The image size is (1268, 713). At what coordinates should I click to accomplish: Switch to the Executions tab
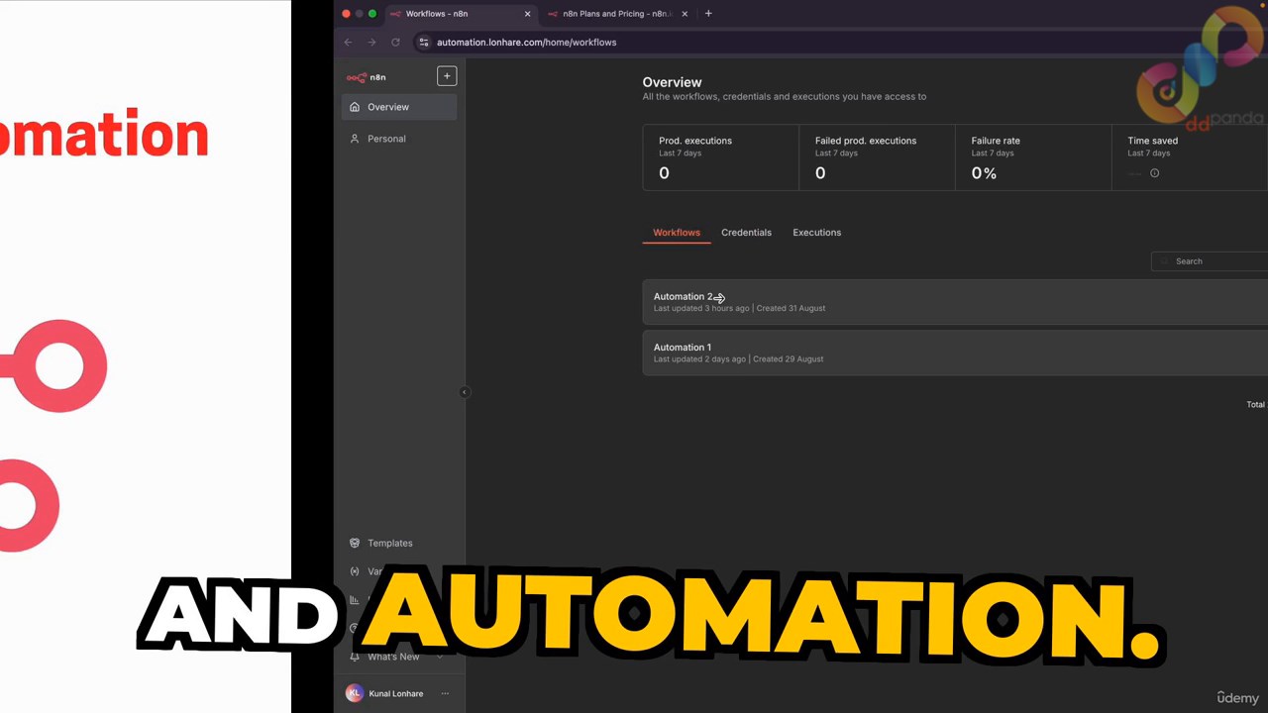click(x=816, y=233)
